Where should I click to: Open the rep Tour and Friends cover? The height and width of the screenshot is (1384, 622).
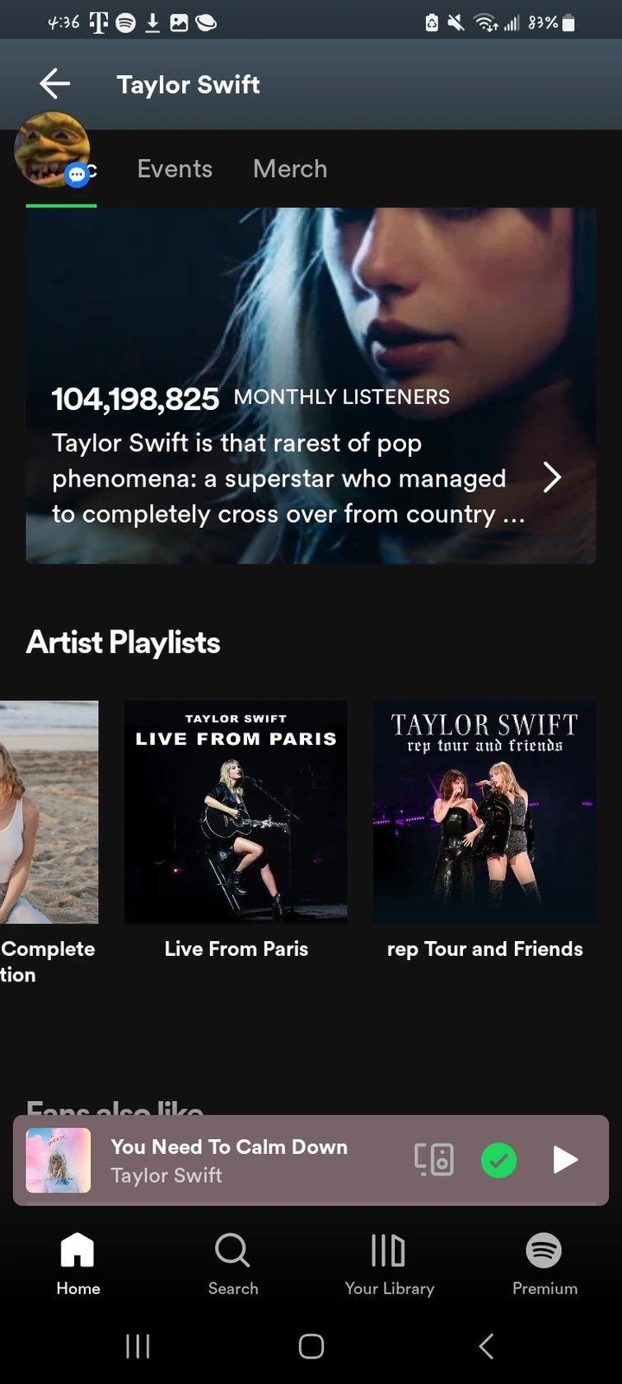click(x=484, y=812)
